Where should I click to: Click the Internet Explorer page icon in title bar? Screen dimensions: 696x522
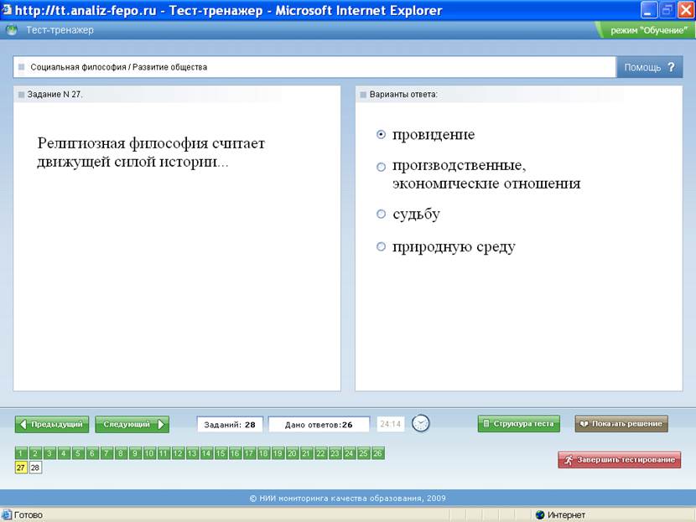pos(6,10)
